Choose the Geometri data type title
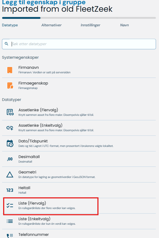Screen dimensions: 159x238 27,172
